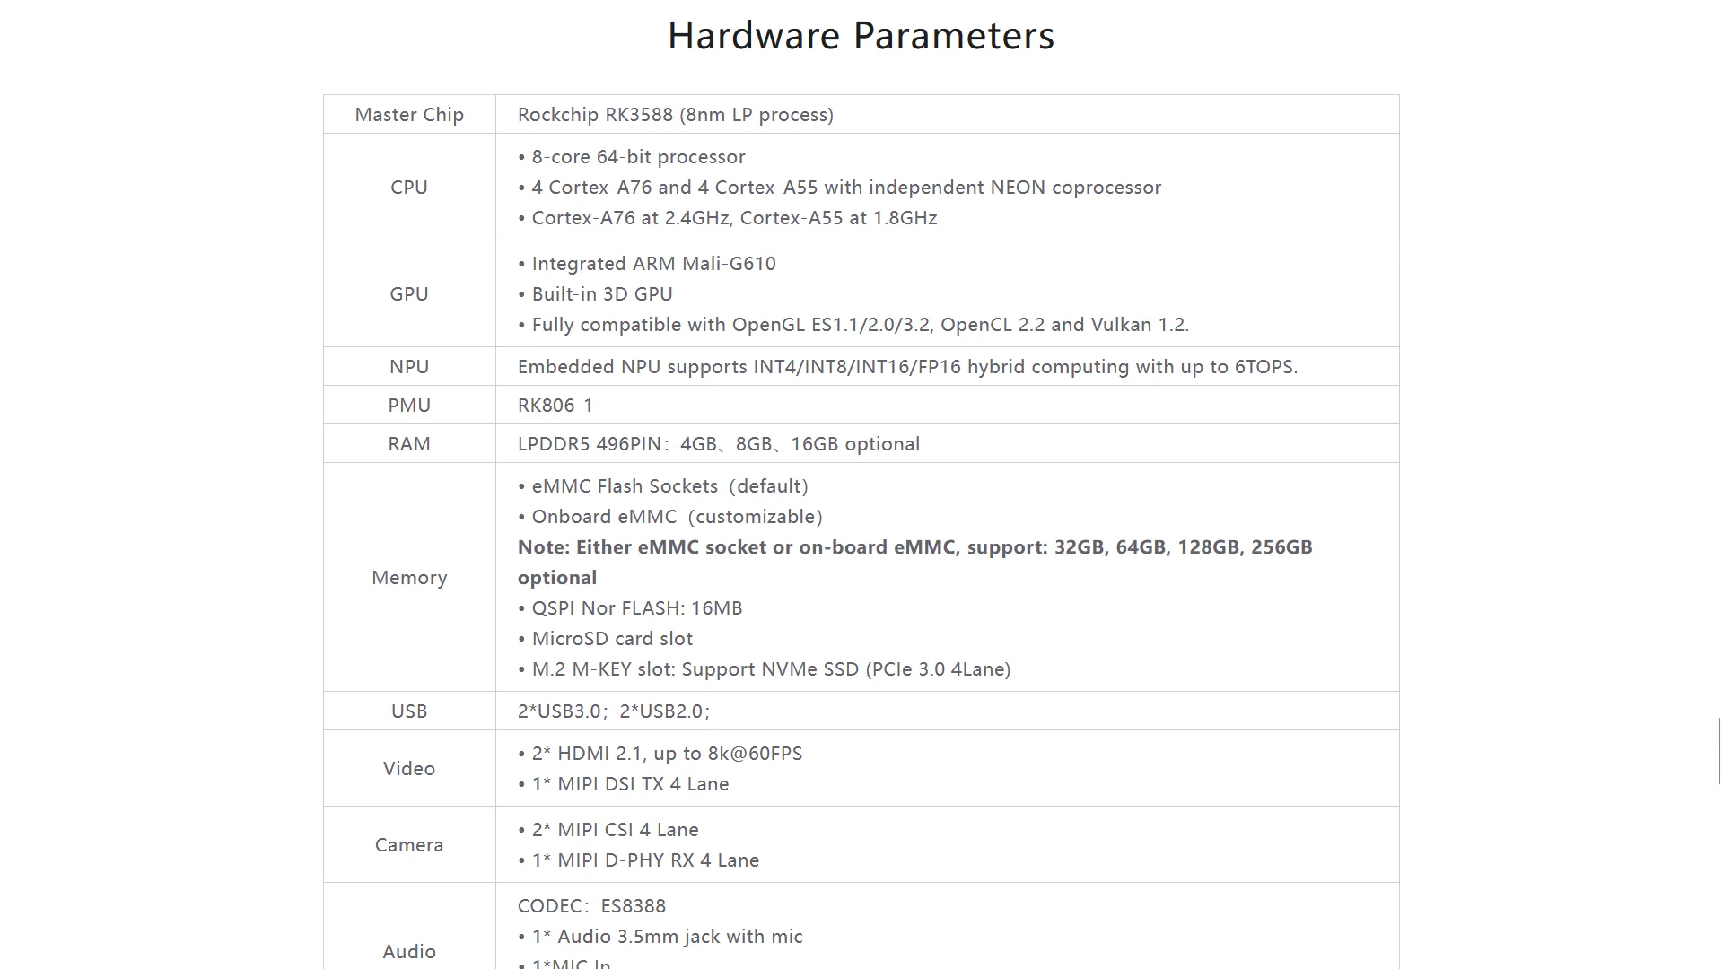The width and height of the screenshot is (1723, 969).
Task: Click the LPDDR5 RAM options text
Action: [719, 444]
